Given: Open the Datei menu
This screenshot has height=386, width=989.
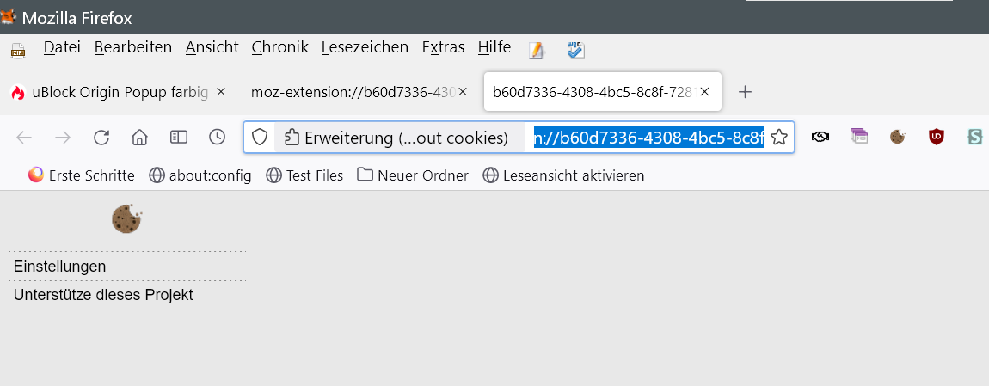Looking at the screenshot, I should tap(62, 47).
